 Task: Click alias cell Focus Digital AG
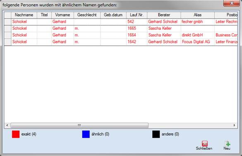pyautogui.click(x=198, y=42)
